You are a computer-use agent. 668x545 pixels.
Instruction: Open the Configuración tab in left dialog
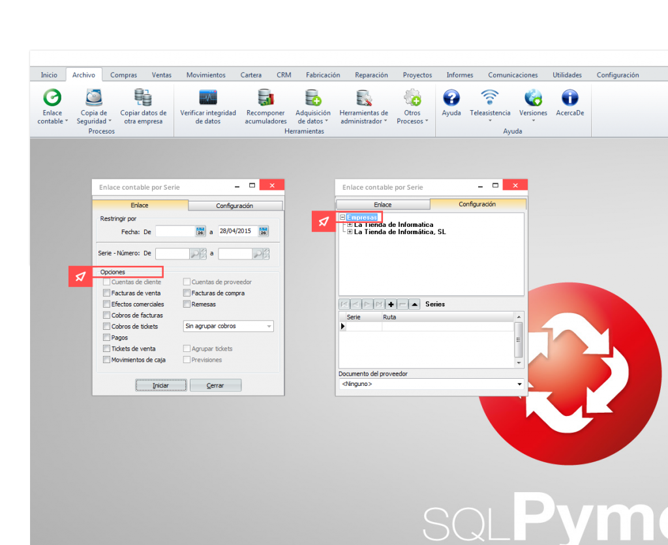click(x=234, y=205)
